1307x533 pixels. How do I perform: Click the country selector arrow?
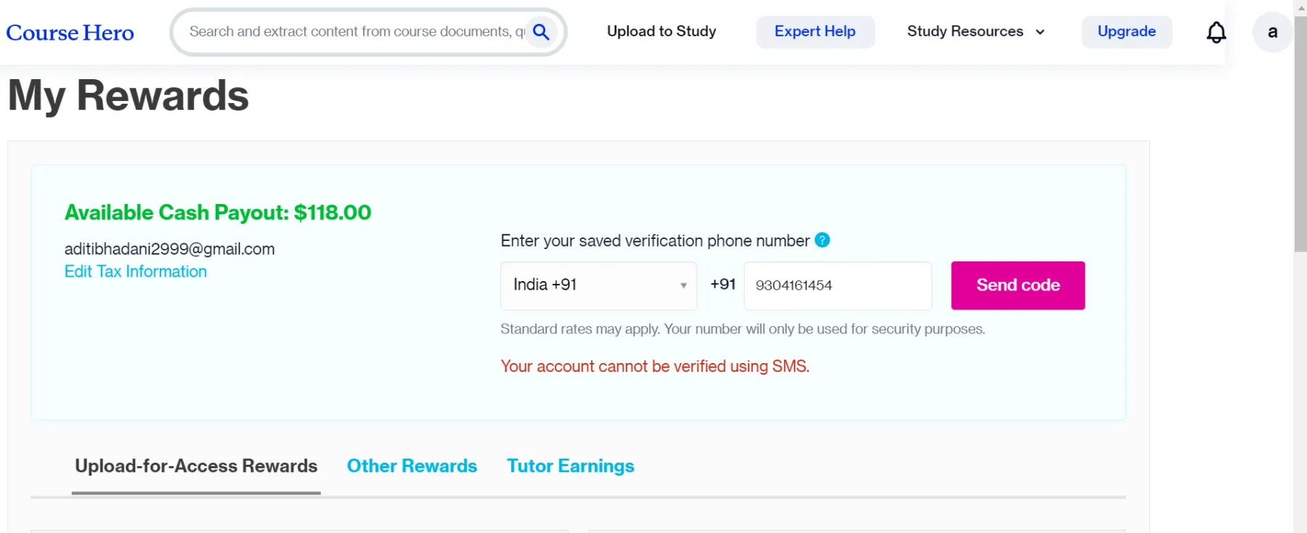(683, 285)
